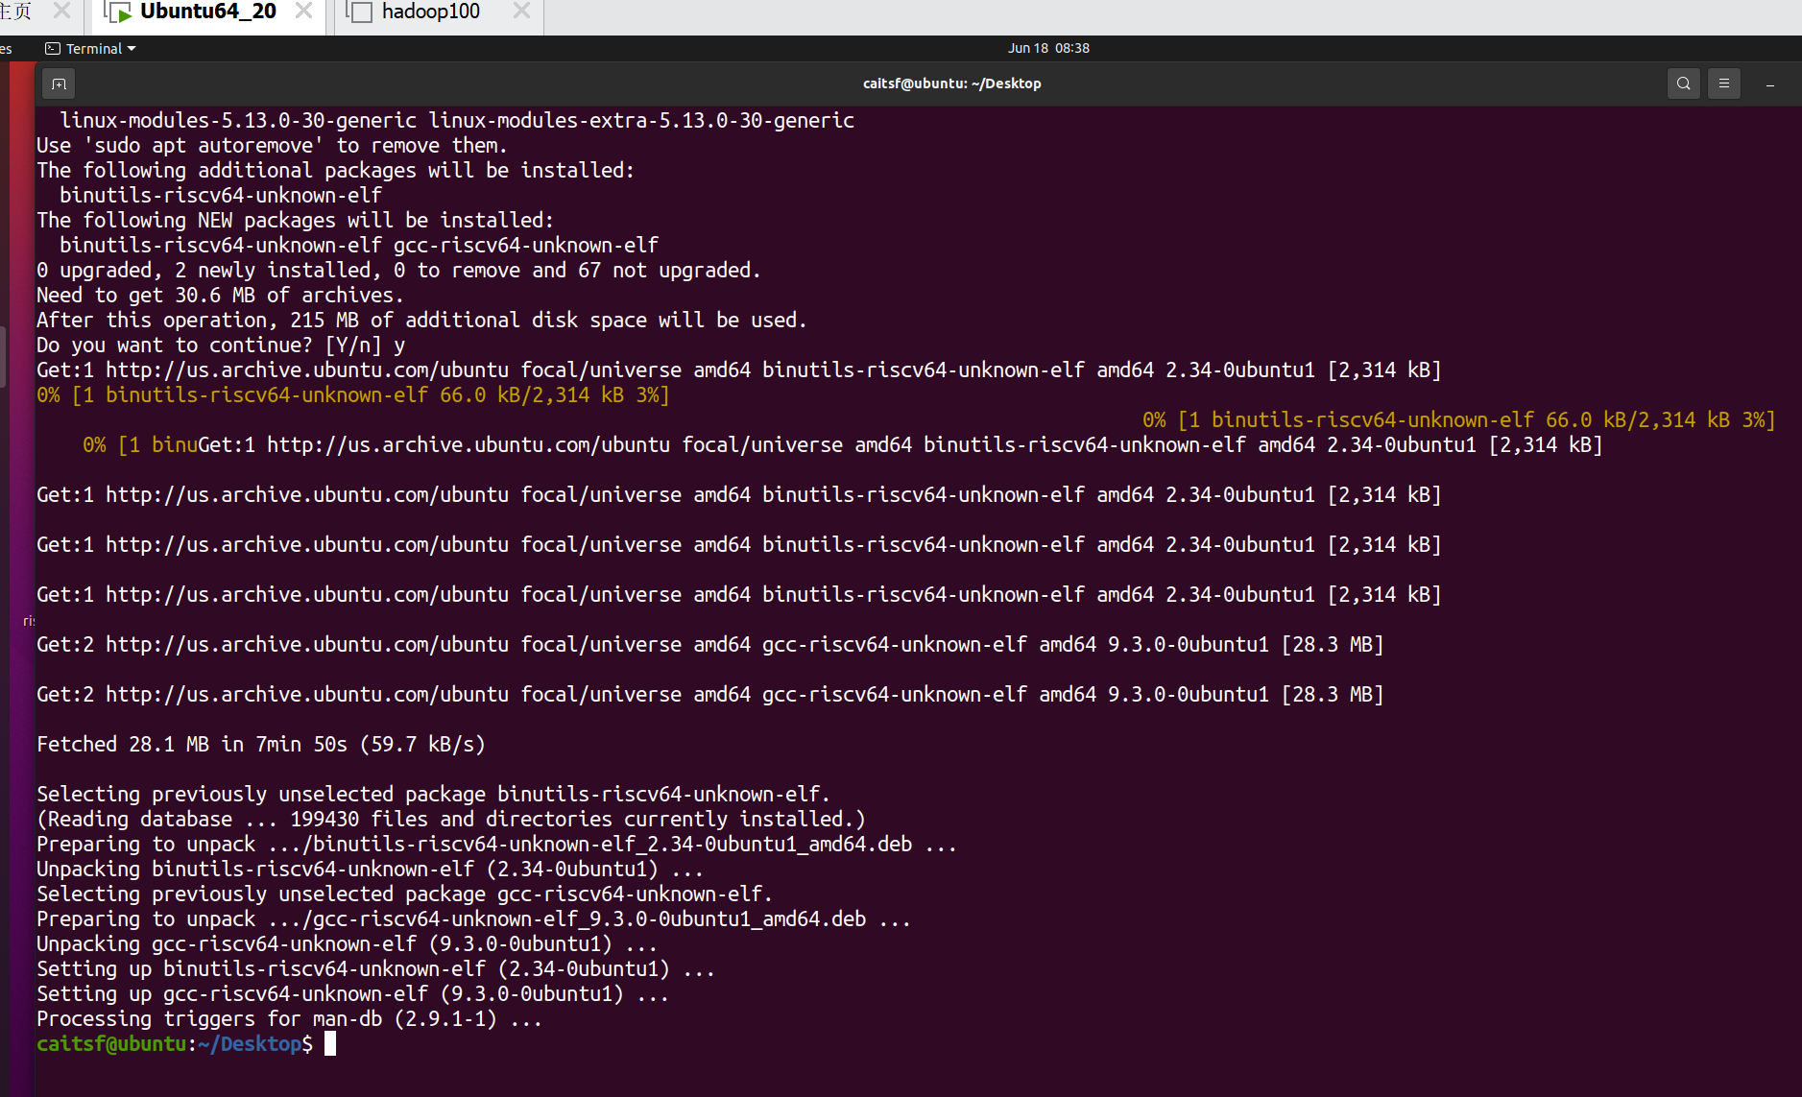Click the running VM icon on Ubuntu64_20 tab
Screen dimensions: 1802x1097
(x=119, y=12)
